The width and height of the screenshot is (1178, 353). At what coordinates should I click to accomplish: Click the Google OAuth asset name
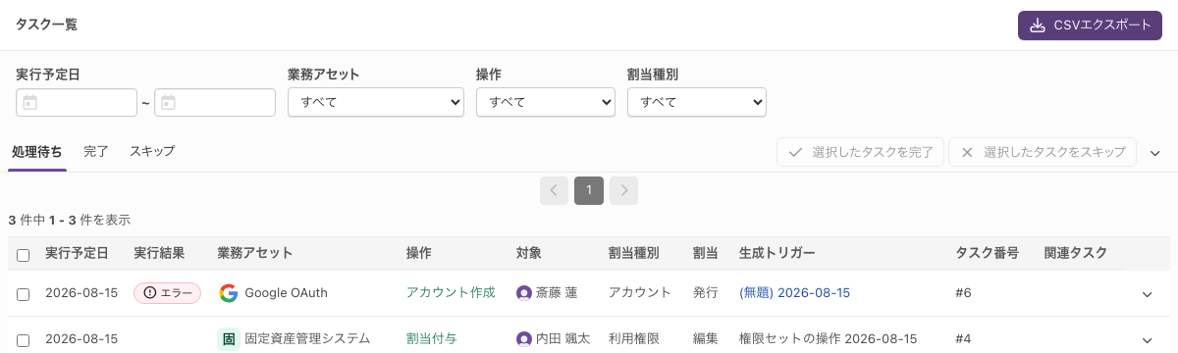click(287, 293)
